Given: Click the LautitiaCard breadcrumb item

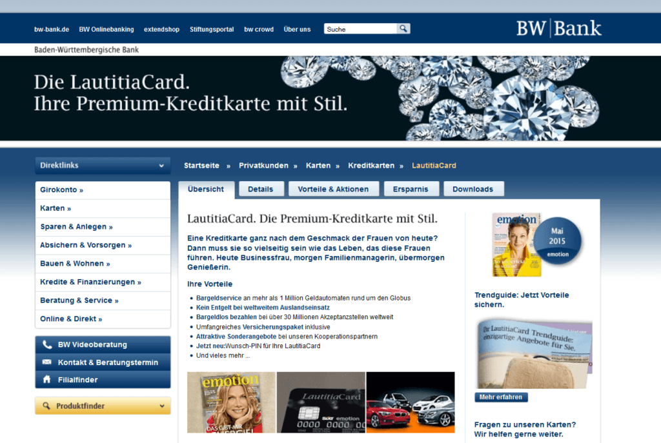Looking at the screenshot, I should tap(434, 166).
